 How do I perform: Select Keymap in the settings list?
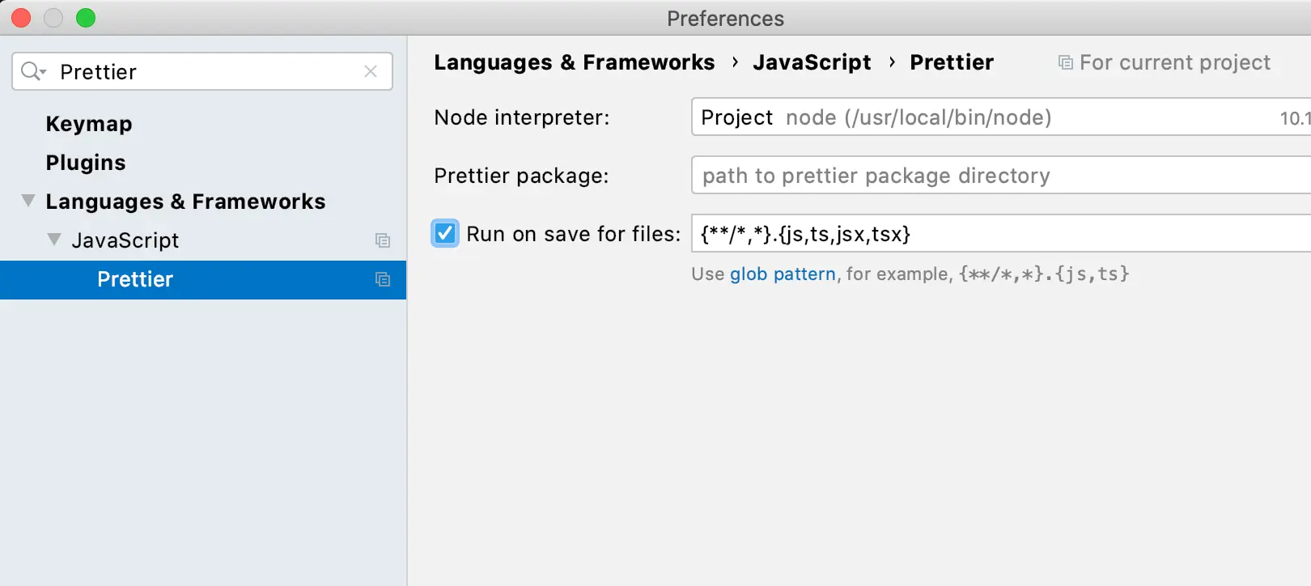click(x=89, y=124)
